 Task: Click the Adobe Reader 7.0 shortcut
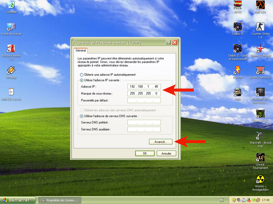coord(11,49)
